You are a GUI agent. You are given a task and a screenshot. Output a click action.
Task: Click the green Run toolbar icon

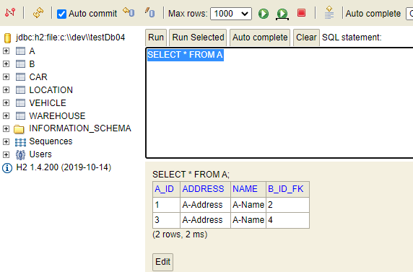click(264, 14)
